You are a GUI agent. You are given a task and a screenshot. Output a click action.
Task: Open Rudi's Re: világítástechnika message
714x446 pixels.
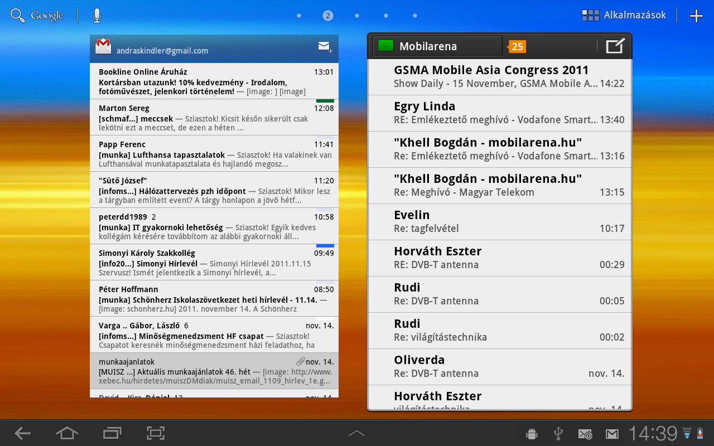pyautogui.click(x=500, y=331)
